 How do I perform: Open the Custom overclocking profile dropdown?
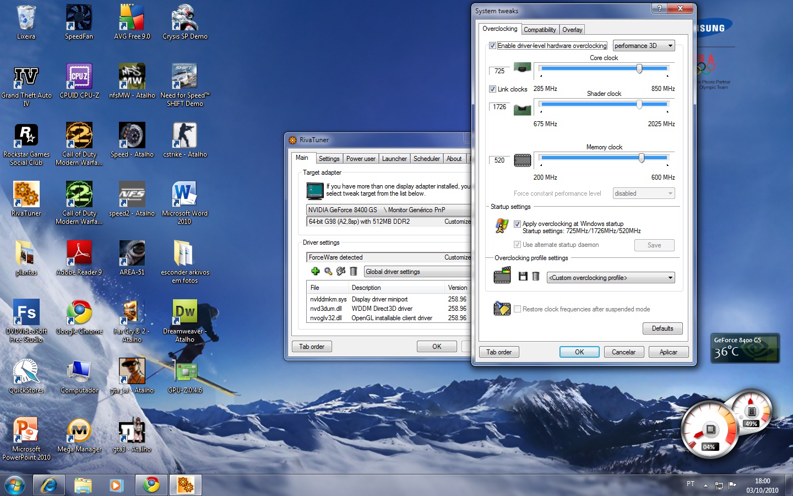click(x=611, y=278)
